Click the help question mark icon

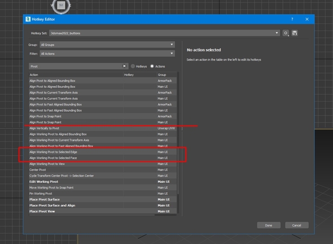(x=292, y=19)
